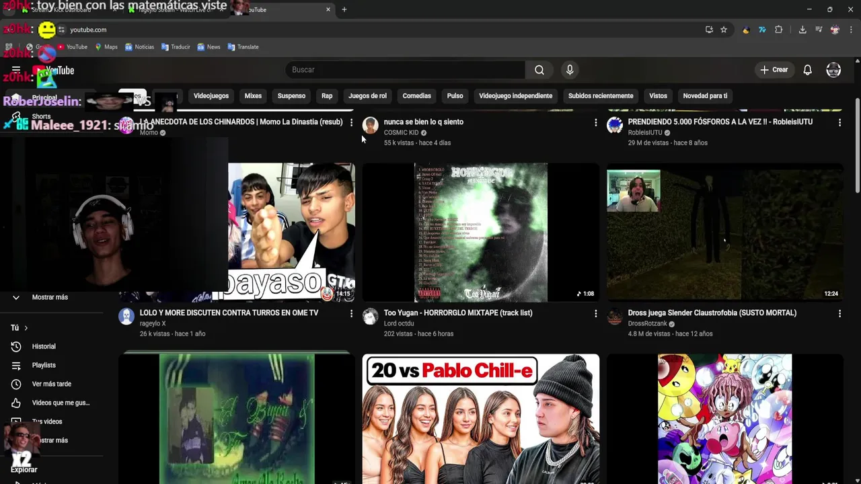Select the Suspenso filter chip

291,95
